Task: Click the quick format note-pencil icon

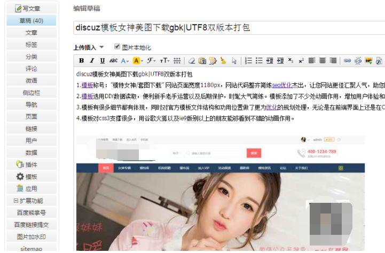Action: coord(213,61)
